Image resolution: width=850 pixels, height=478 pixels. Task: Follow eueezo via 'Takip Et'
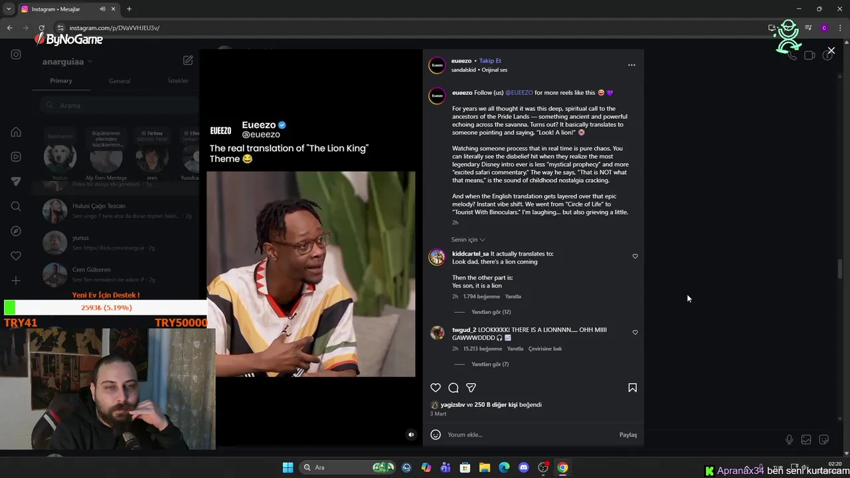point(490,61)
